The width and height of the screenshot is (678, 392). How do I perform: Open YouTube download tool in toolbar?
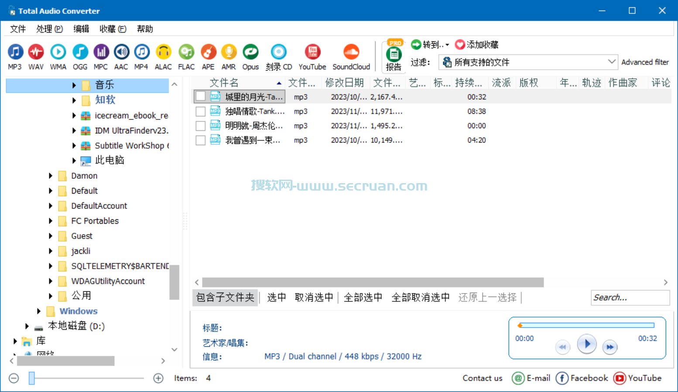point(312,57)
